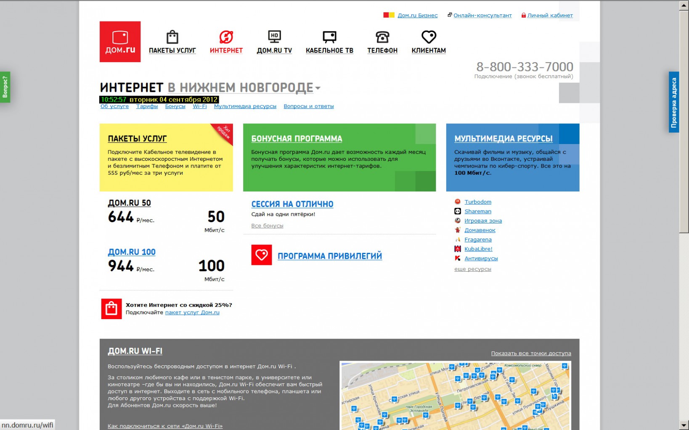689x430 pixels.
Task: Open the Бонусная программа heading
Action: click(297, 139)
